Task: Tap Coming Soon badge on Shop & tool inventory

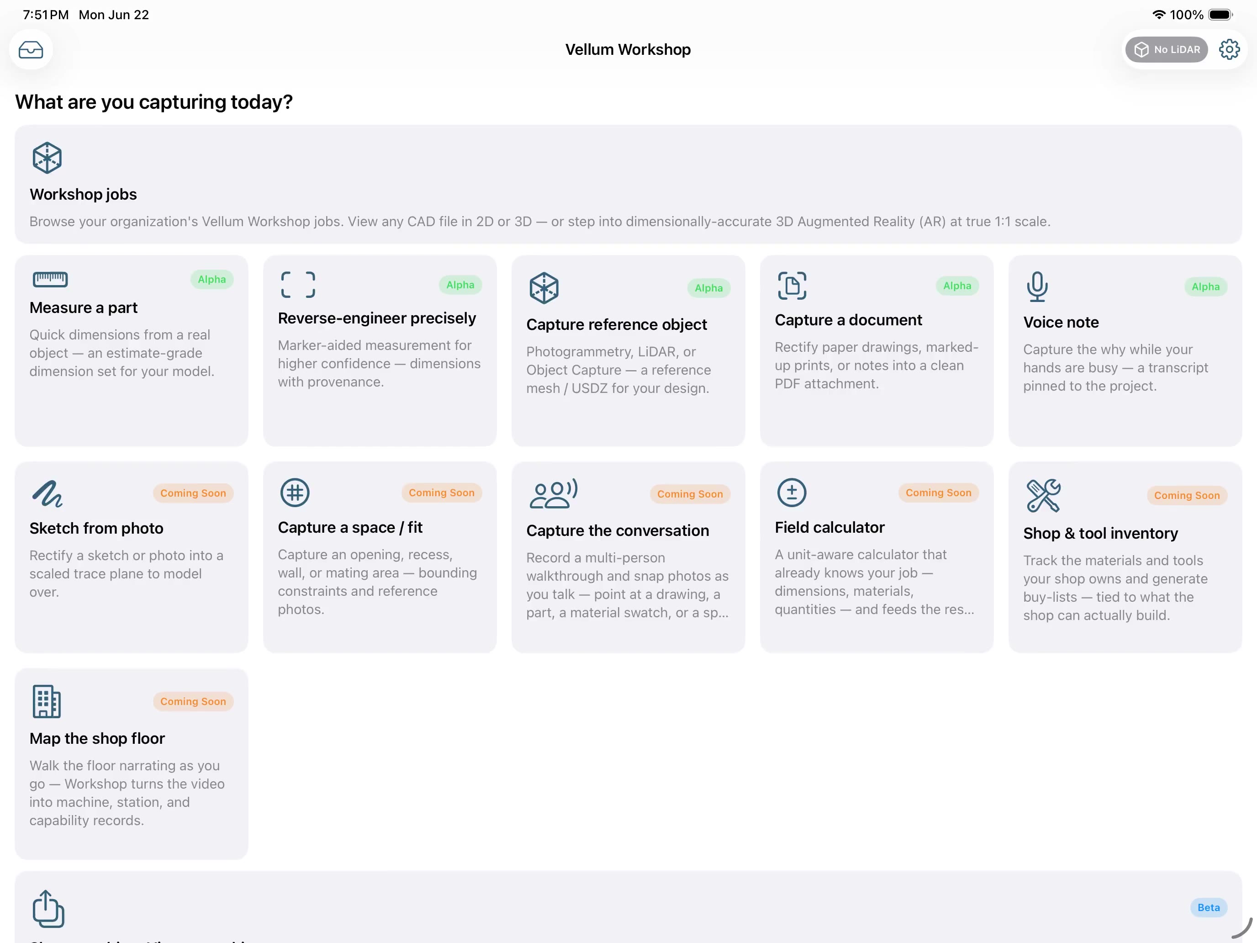Action: point(1187,496)
